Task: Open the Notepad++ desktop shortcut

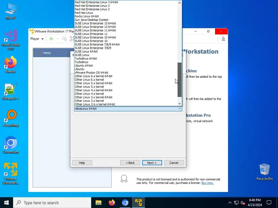Action: (11, 92)
